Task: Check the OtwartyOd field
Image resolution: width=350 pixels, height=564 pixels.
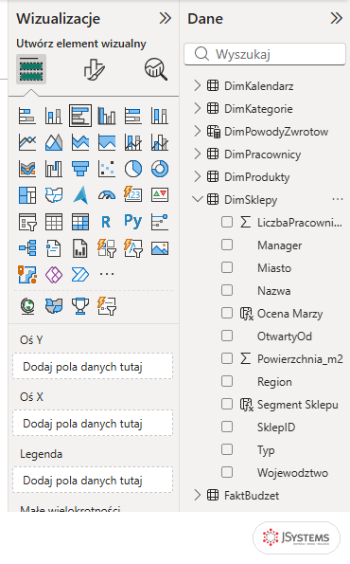Action: coord(227,336)
